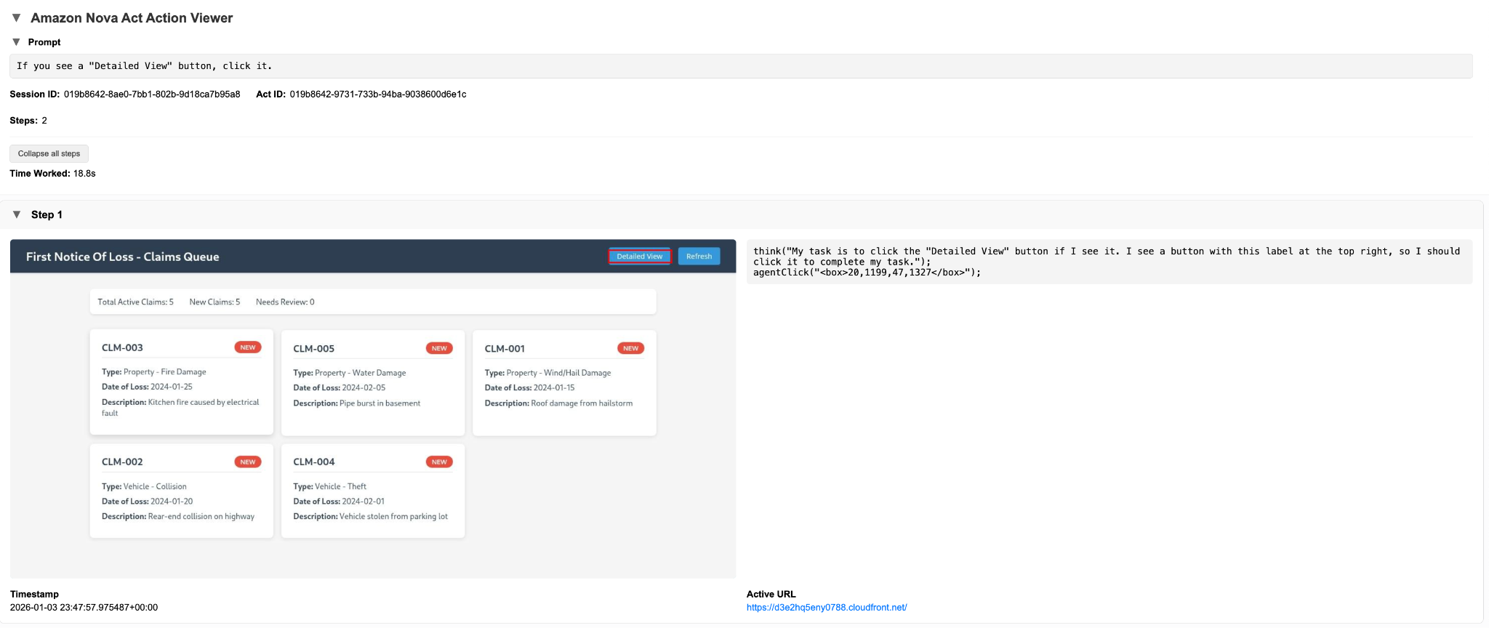Click the Collapse all steps button
The image size is (1489, 628).
click(x=49, y=153)
